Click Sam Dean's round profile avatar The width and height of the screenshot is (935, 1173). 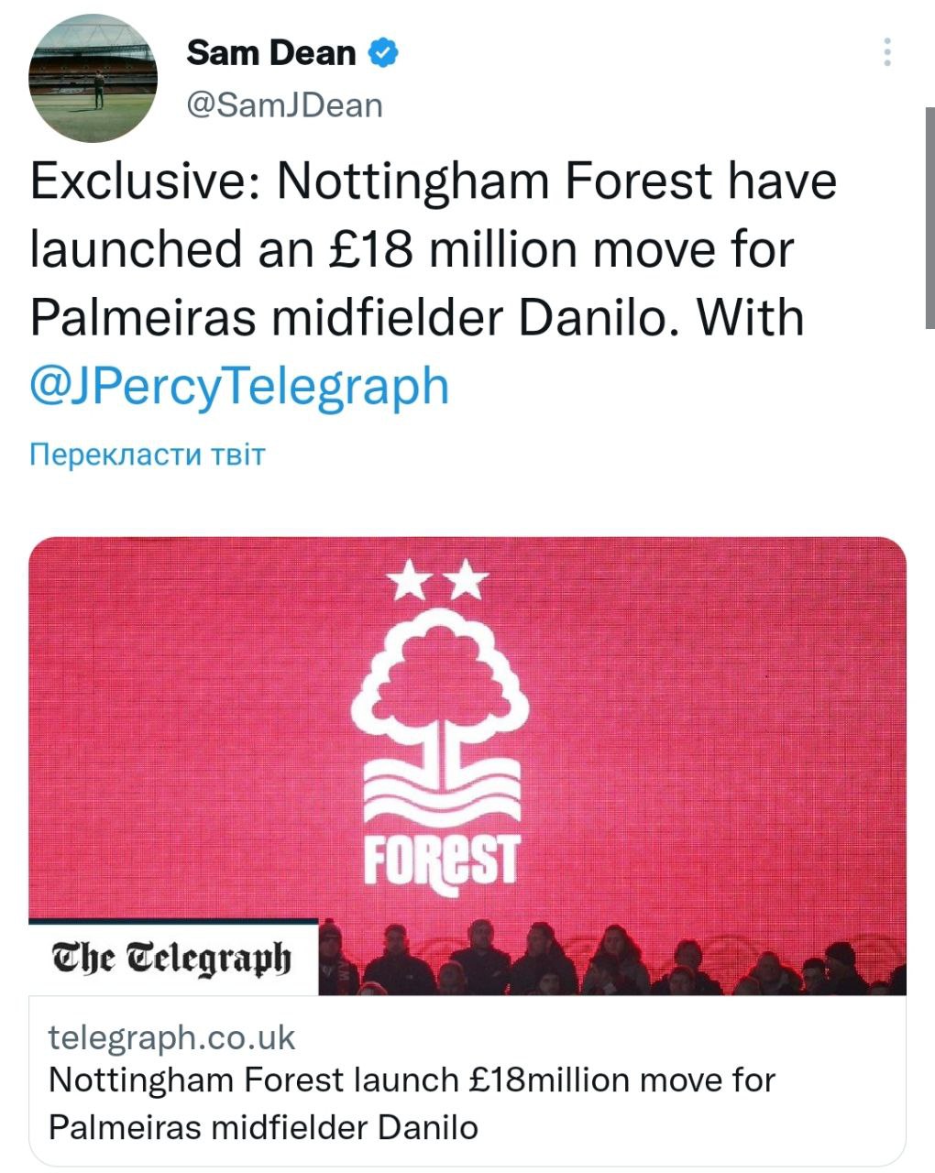(93, 79)
